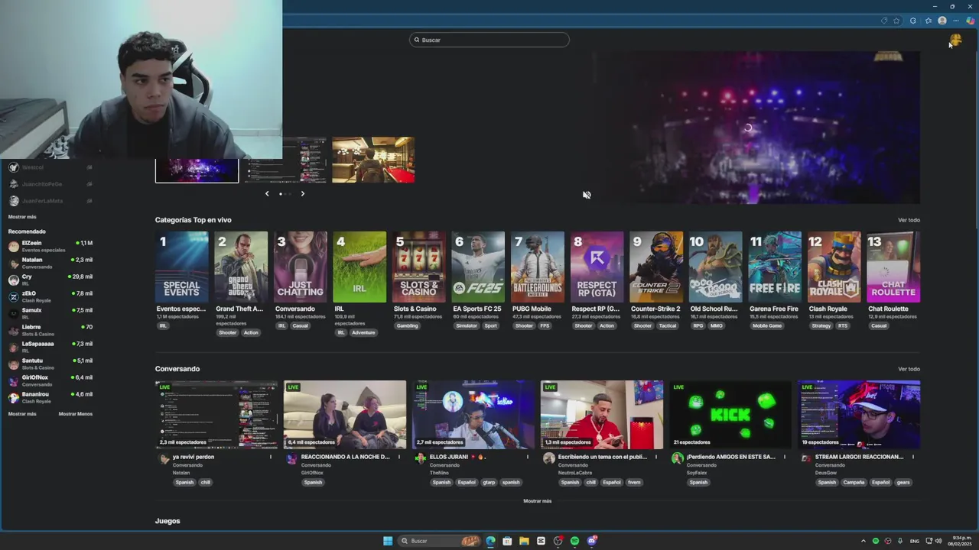Select the Campaña tag under STREAM LARGO stream
Viewport: 979px width, 550px height.
pos(854,482)
